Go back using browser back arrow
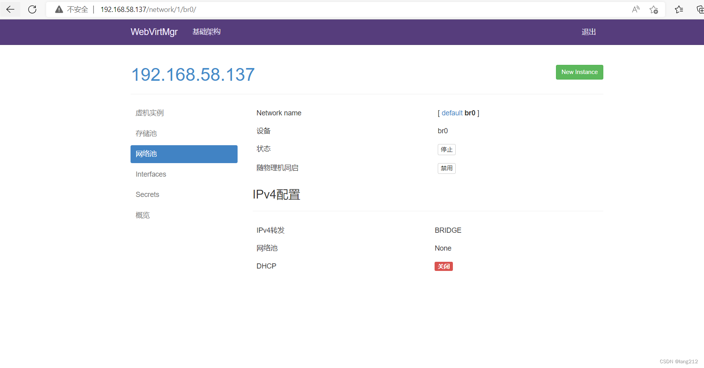704x368 pixels. 10,10
